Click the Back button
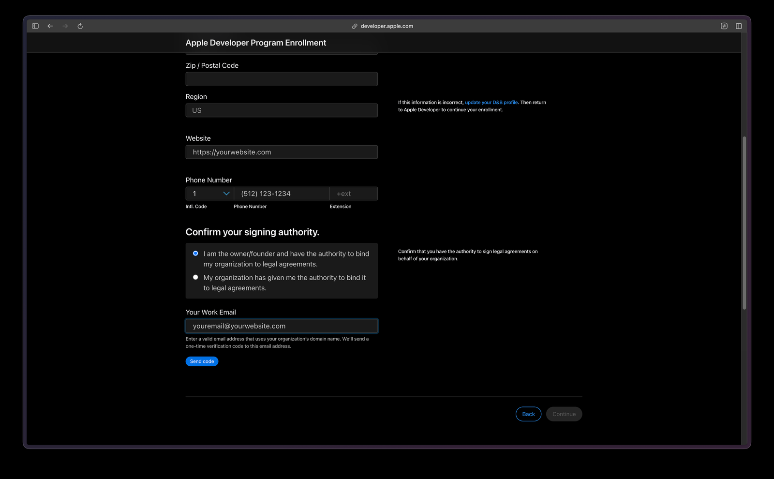Image resolution: width=774 pixels, height=479 pixels. pyautogui.click(x=528, y=414)
